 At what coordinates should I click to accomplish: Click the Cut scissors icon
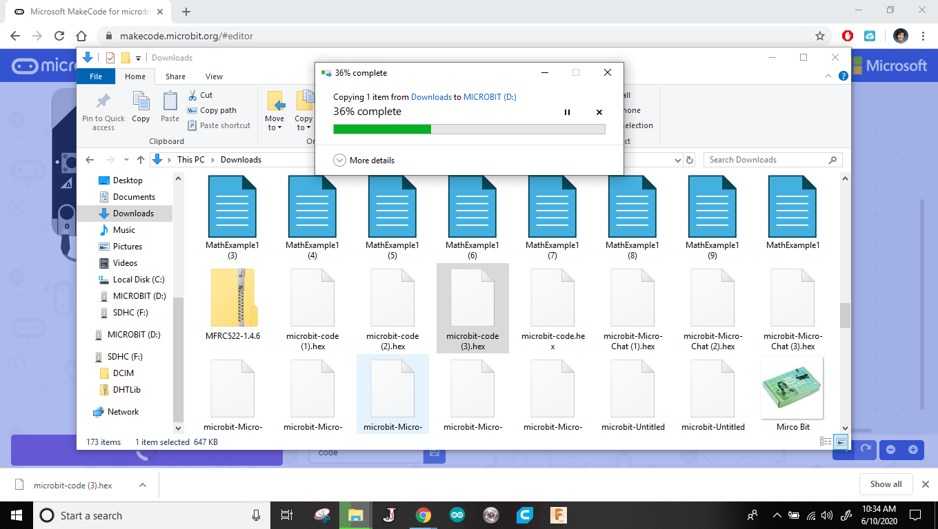click(192, 95)
